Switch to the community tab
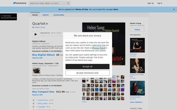This screenshot has width=177, height=110. pos(59,15)
